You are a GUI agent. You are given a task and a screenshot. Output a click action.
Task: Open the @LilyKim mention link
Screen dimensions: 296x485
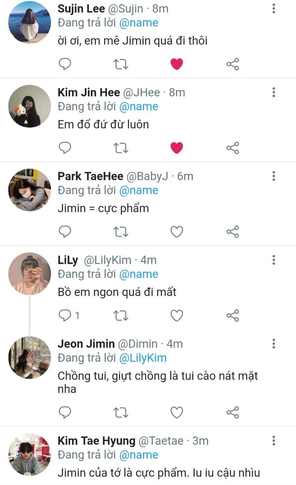point(143,358)
